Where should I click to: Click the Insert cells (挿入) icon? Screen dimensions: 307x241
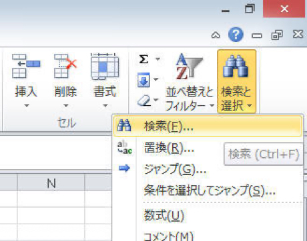click(x=26, y=66)
